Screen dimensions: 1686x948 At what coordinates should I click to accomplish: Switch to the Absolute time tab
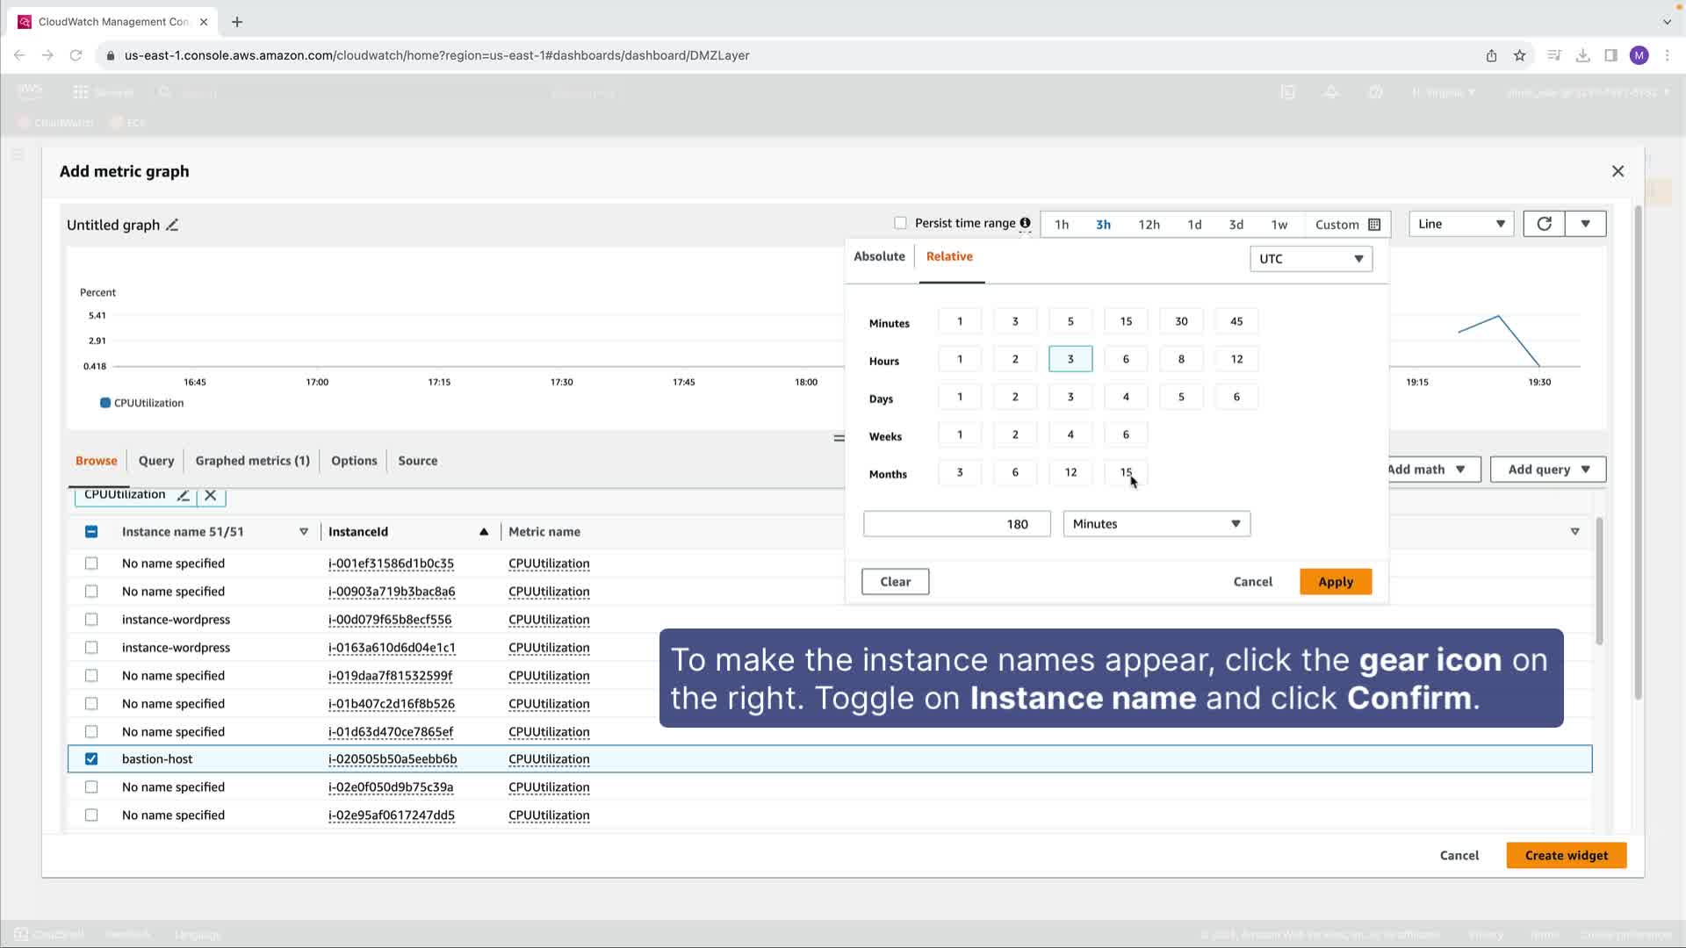[879, 256]
